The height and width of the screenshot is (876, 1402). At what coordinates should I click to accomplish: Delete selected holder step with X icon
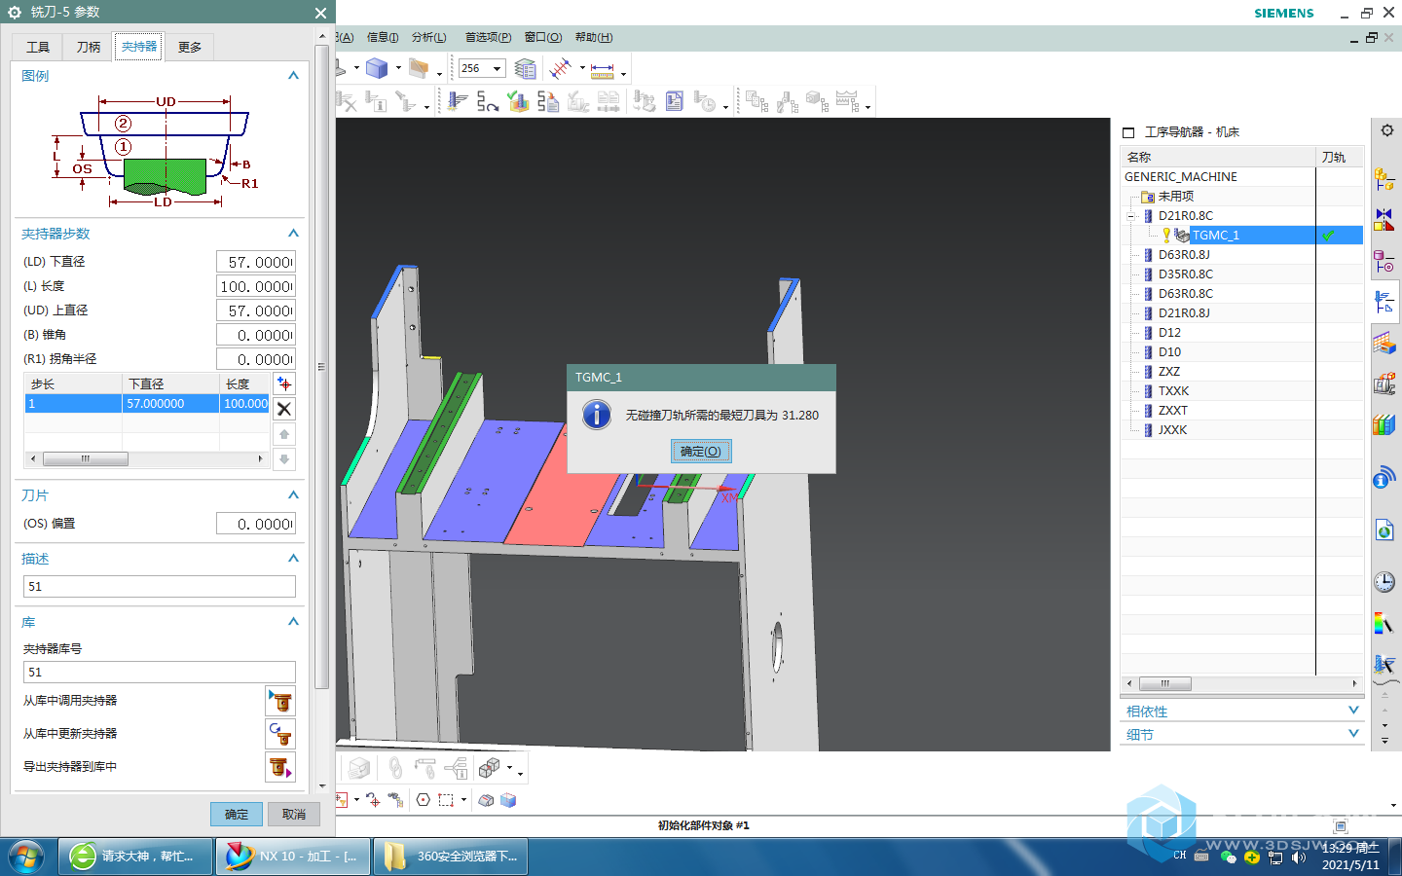[x=284, y=409]
